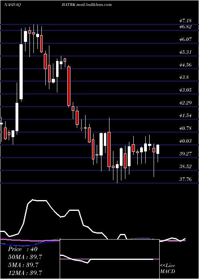Click the 43.8 price axis label

coord(184,77)
